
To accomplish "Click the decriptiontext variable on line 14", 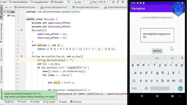I will pos(56,60).
